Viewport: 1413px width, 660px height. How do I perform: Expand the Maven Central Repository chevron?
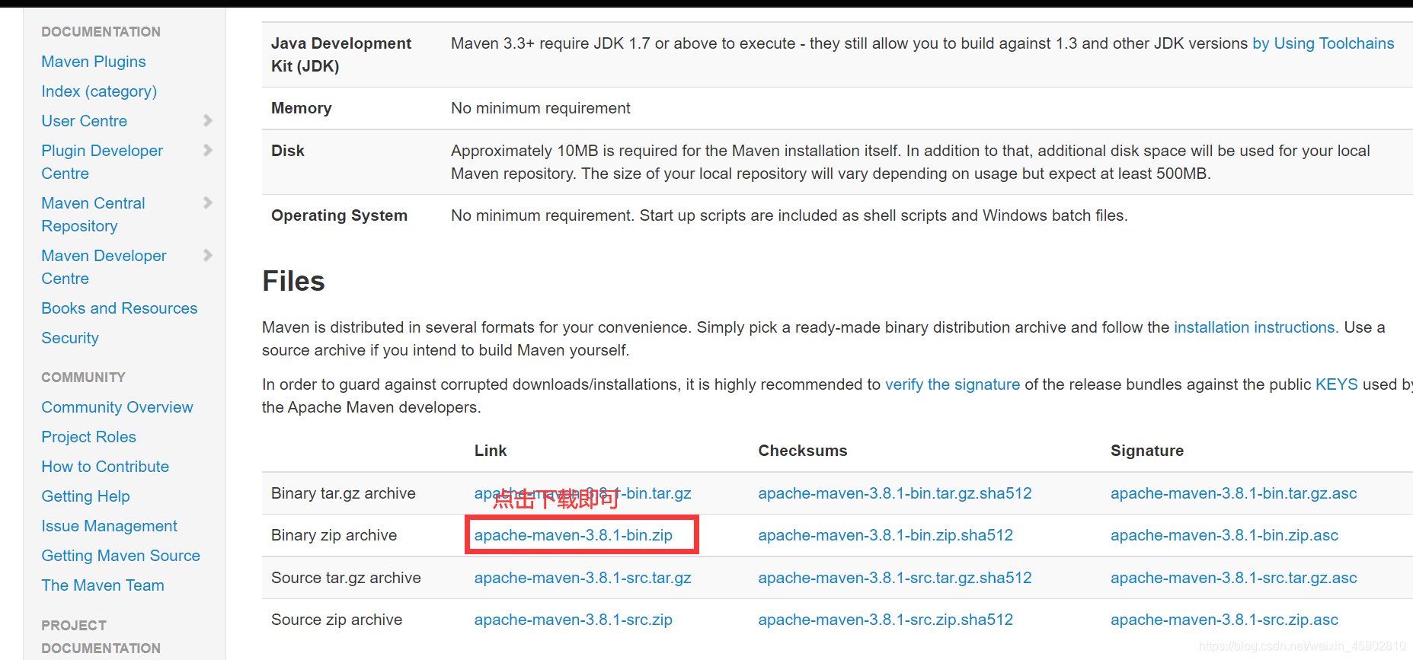click(x=207, y=202)
